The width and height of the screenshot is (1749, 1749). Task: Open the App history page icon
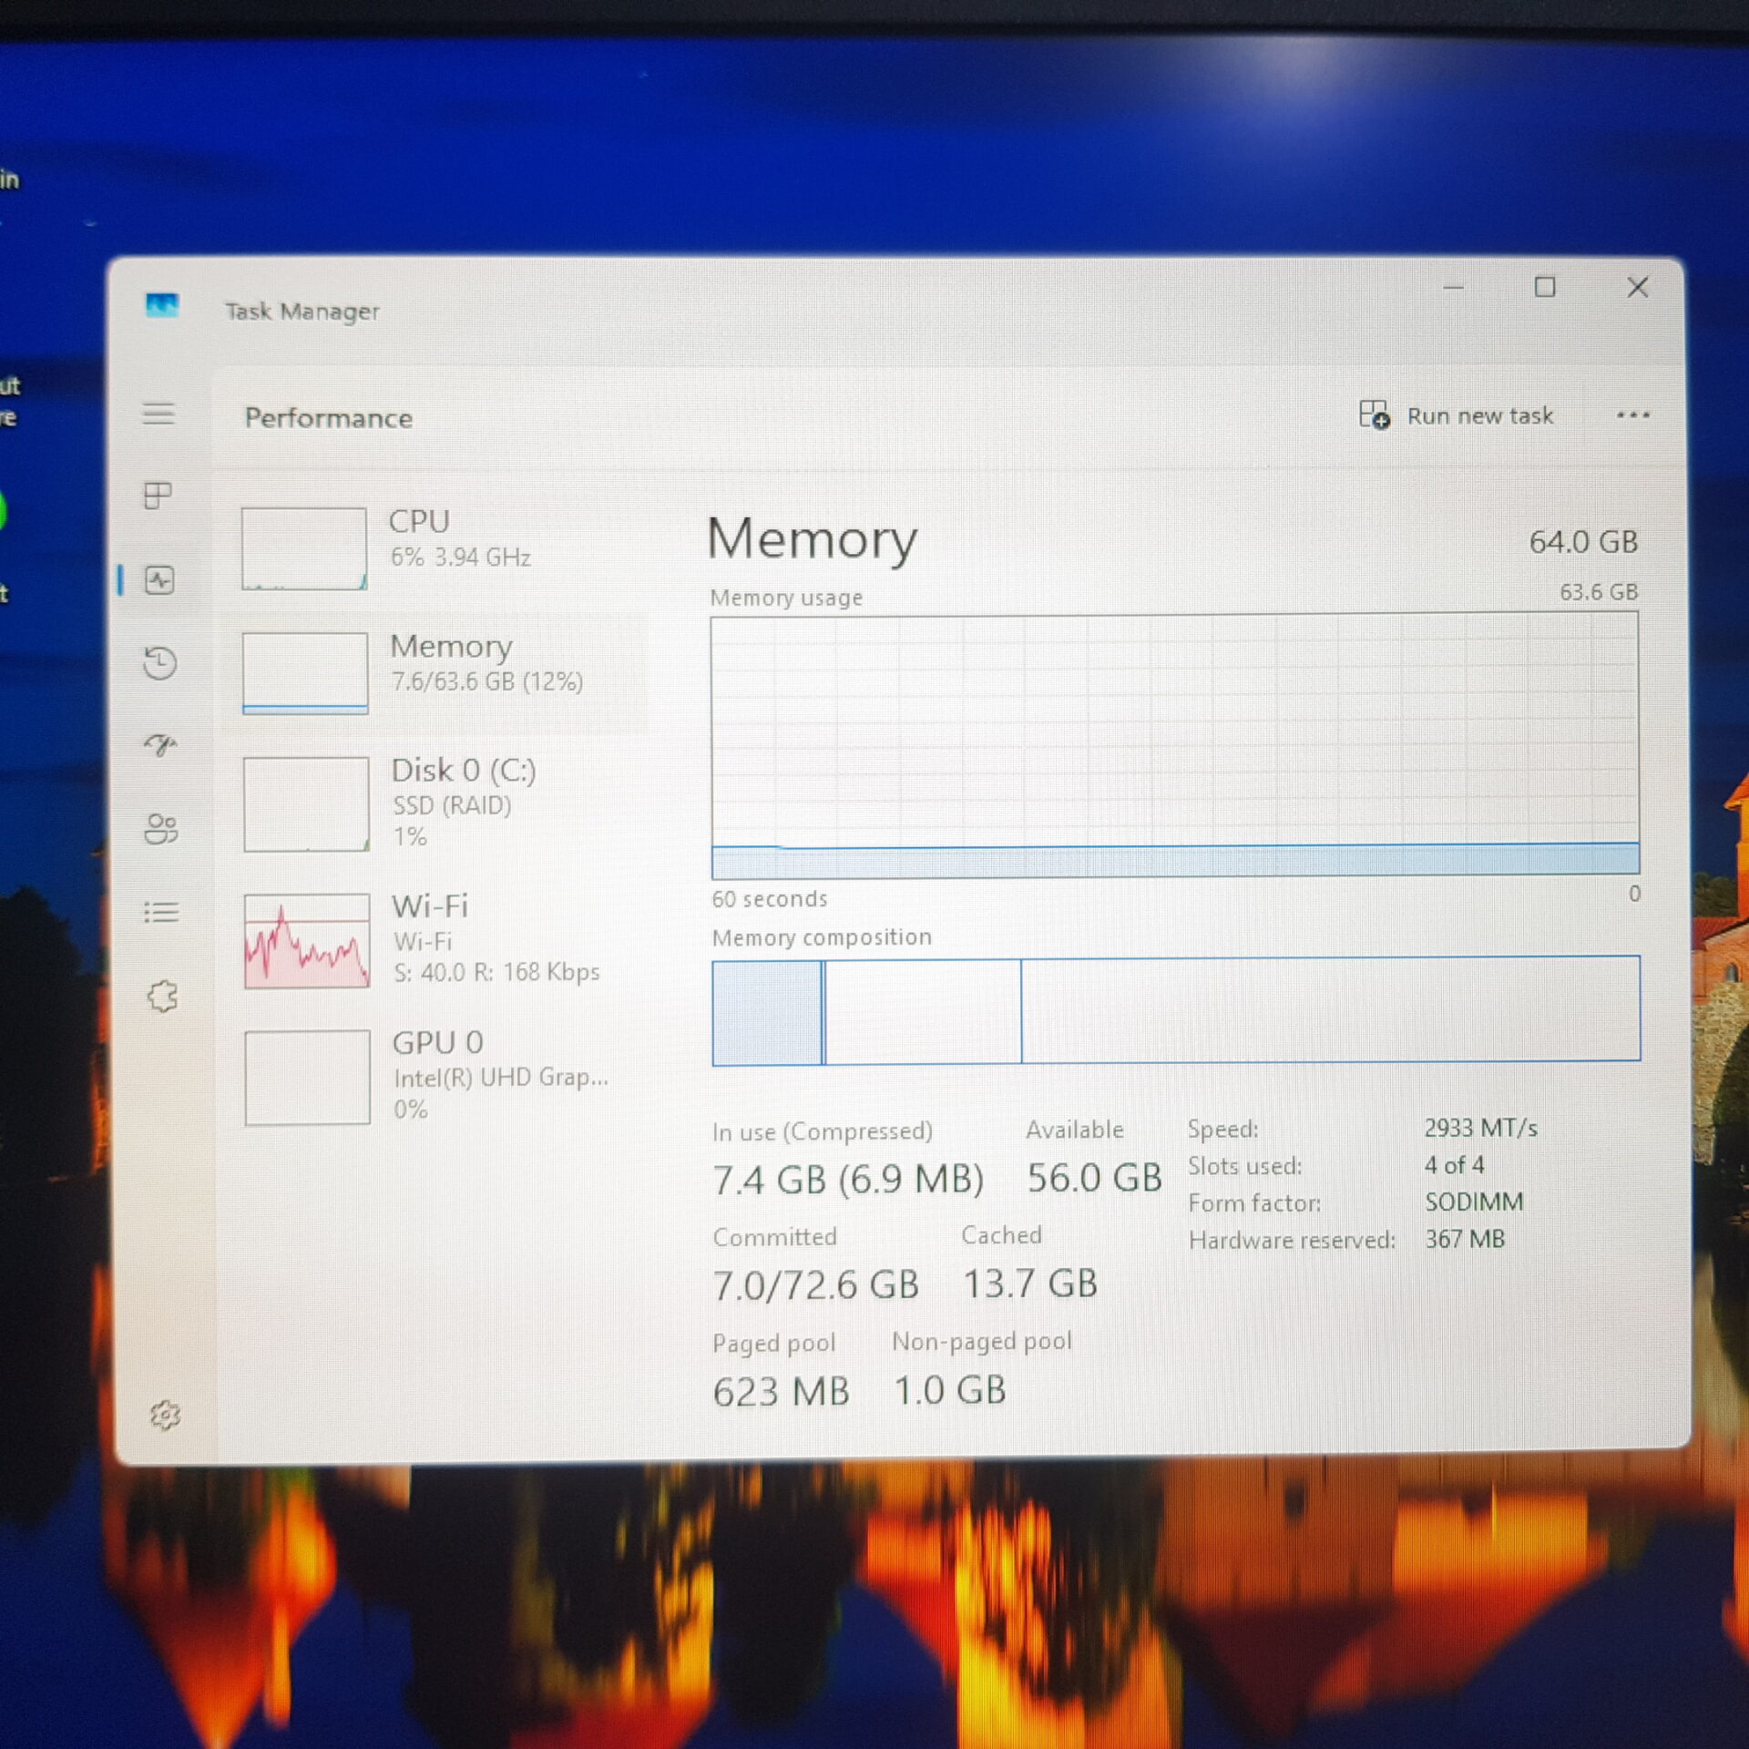tap(160, 662)
